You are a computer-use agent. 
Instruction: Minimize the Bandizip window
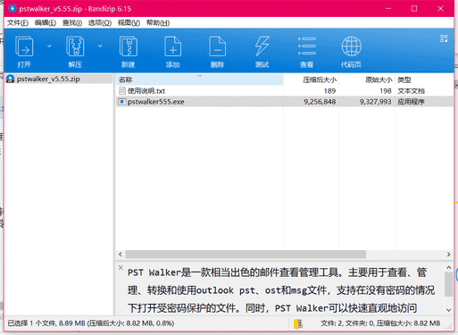[388, 9]
